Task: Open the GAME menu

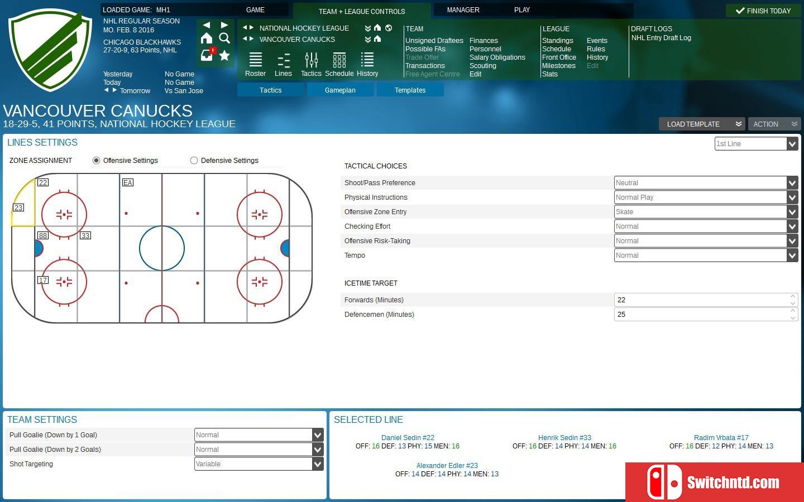Action: click(255, 9)
